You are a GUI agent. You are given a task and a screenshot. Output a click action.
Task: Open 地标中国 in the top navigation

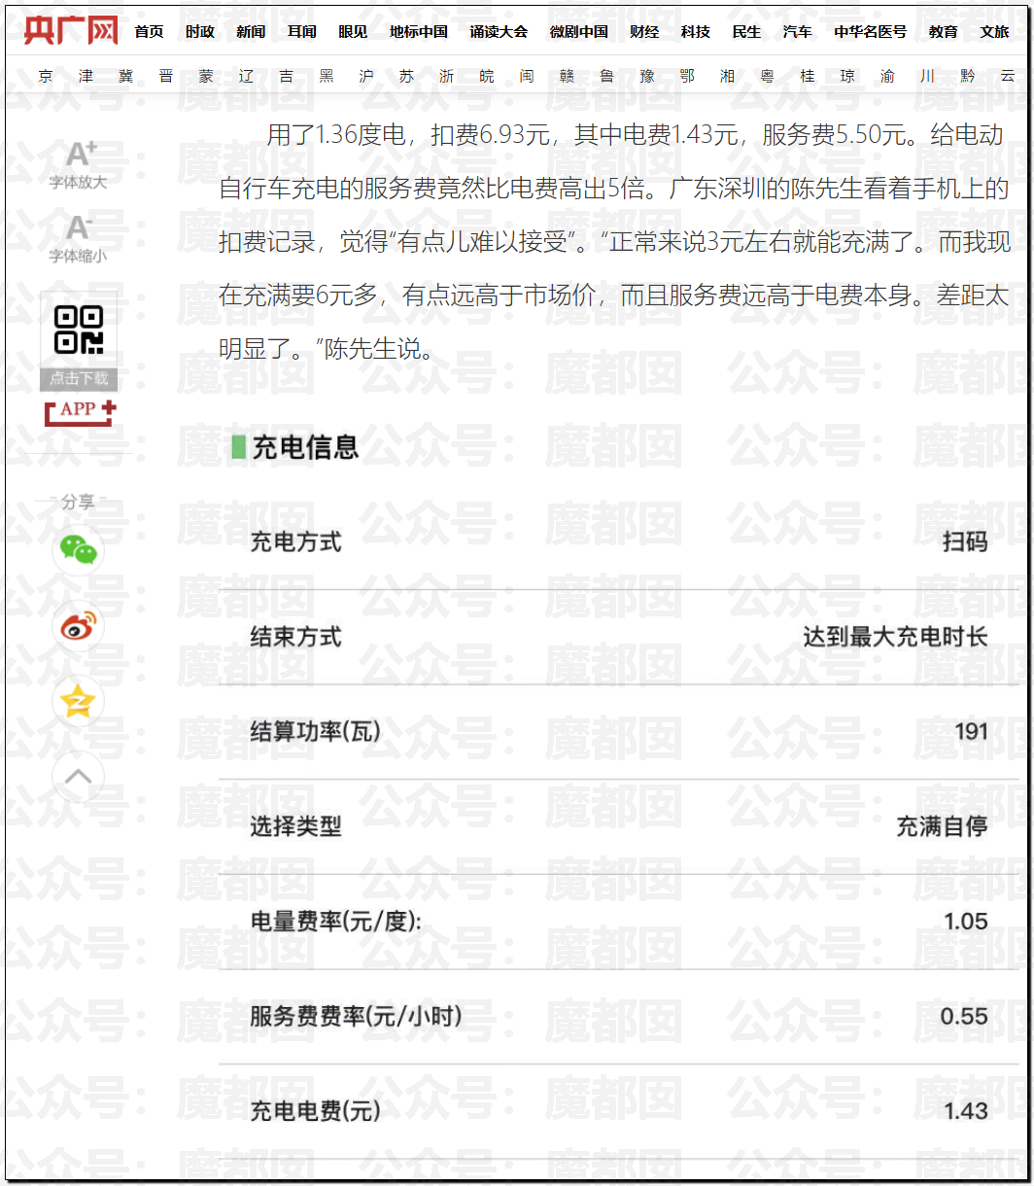coord(419,32)
